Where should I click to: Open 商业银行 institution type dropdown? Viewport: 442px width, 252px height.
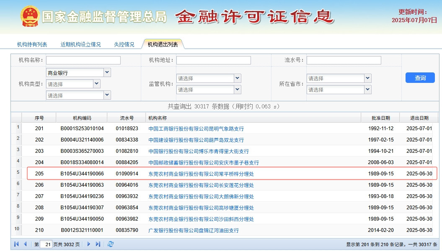pos(107,73)
